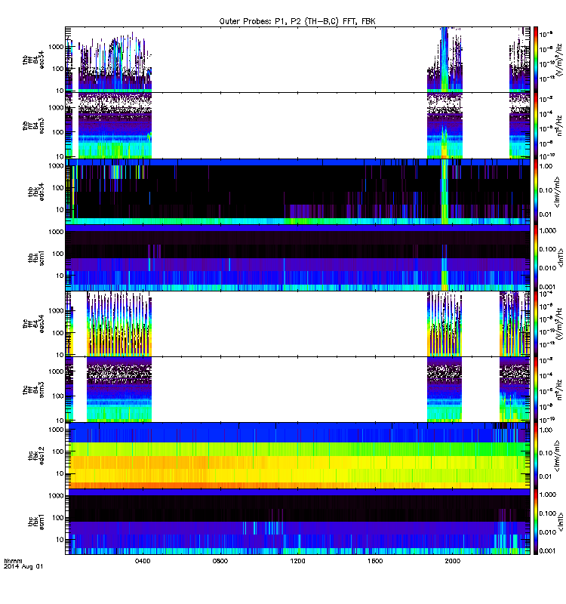Viewport: 566px width, 604px height.
Task: Click the color bar beside the thb scm3 panel
Action: click(535, 125)
